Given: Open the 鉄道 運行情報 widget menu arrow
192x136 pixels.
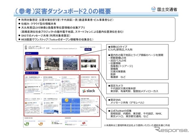Looking at the screenshot, I should (97, 99).
